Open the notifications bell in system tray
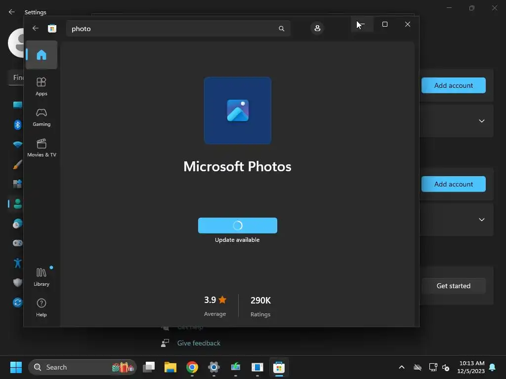 [493, 367]
